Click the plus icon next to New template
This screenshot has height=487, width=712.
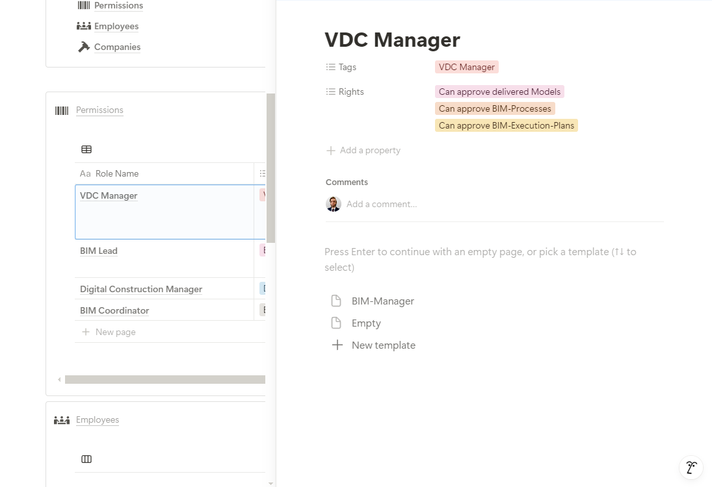click(x=337, y=345)
